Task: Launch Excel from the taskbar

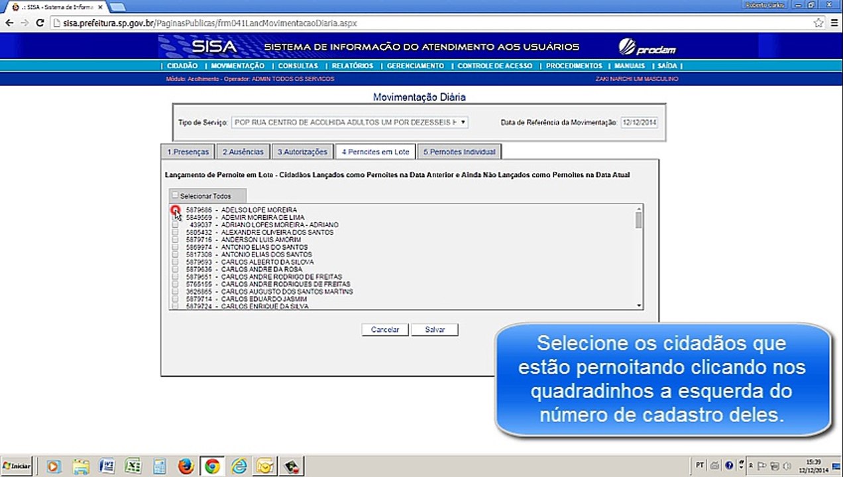Action: tap(133, 466)
